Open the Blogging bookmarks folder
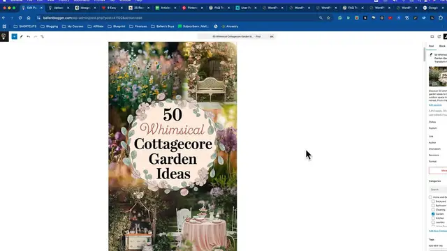The image size is (447, 251). pyautogui.click(x=50, y=26)
